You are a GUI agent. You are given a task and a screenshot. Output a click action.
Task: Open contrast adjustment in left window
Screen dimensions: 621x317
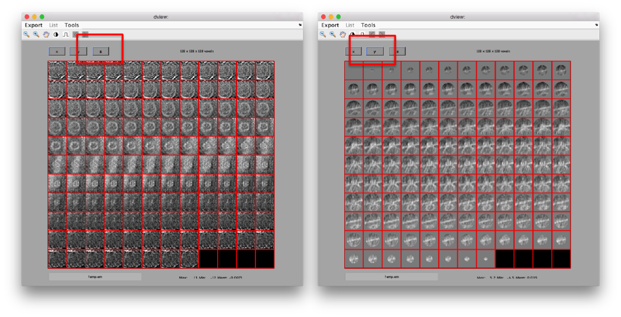pyautogui.click(x=56, y=34)
